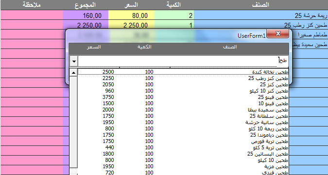Viewport: 328px width, 175px height.
Task: Select طحين دياموندا 25 in the list
Action: tap(183, 135)
